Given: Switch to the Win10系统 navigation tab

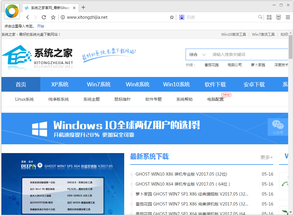Looking at the screenshot, I should (176, 84).
